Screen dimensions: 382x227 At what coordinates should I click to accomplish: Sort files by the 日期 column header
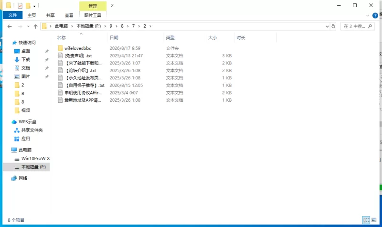(x=114, y=38)
